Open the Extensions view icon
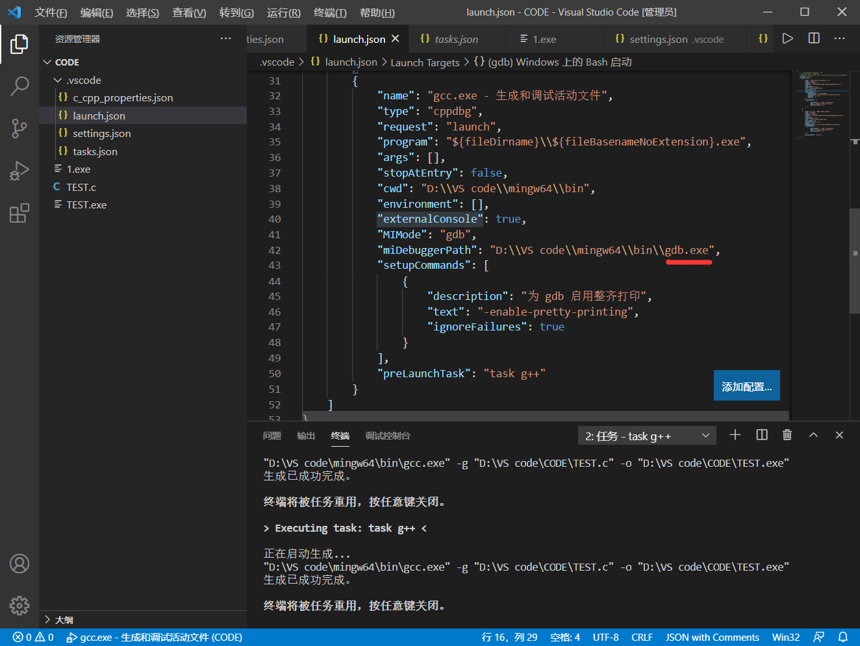 coord(19,213)
